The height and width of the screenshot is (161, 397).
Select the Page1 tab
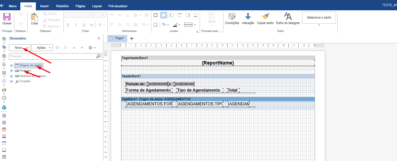117,38
